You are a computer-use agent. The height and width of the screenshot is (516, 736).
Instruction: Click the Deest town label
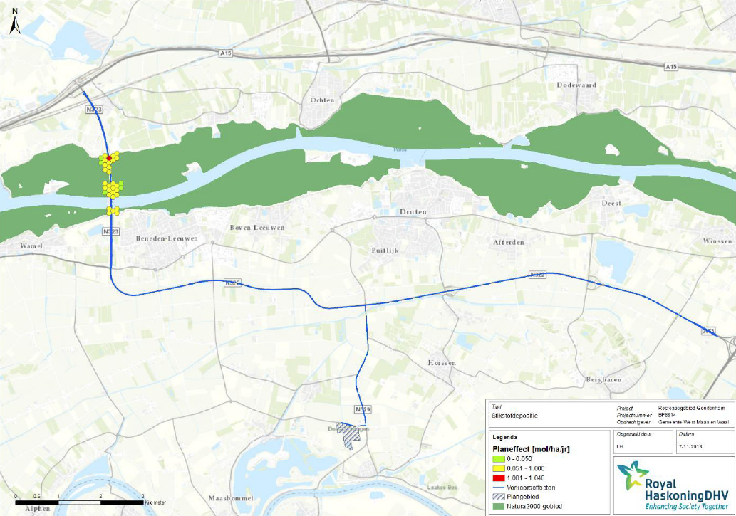(611, 203)
